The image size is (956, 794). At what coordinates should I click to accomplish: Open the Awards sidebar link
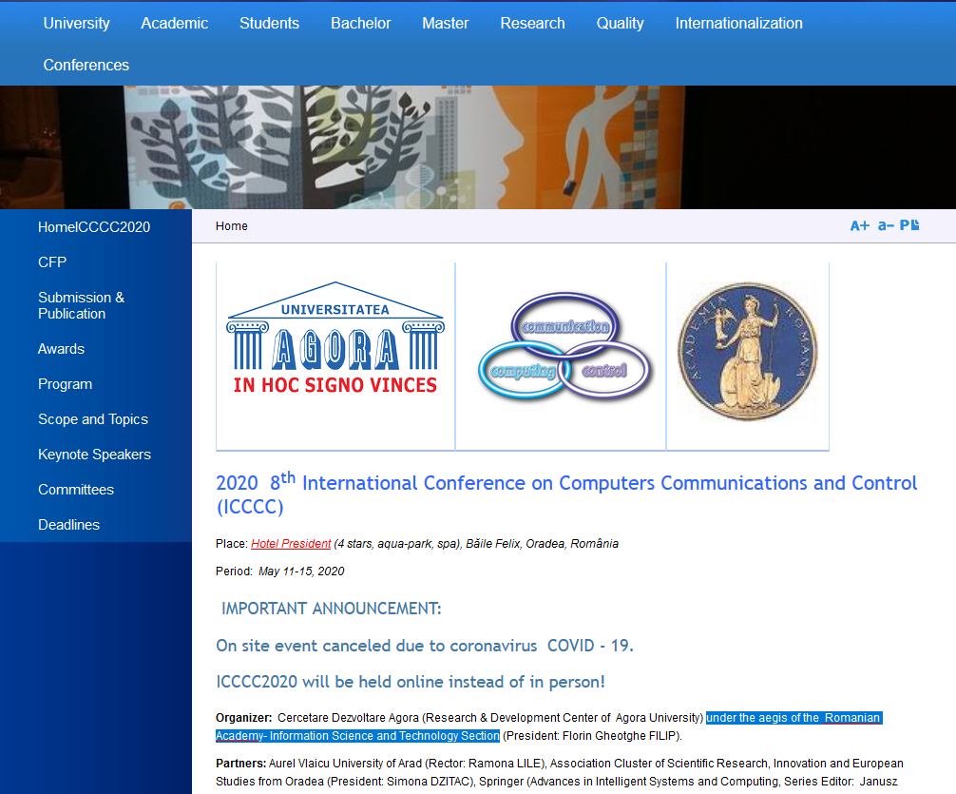pyautogui.click(x=61, y=349)
